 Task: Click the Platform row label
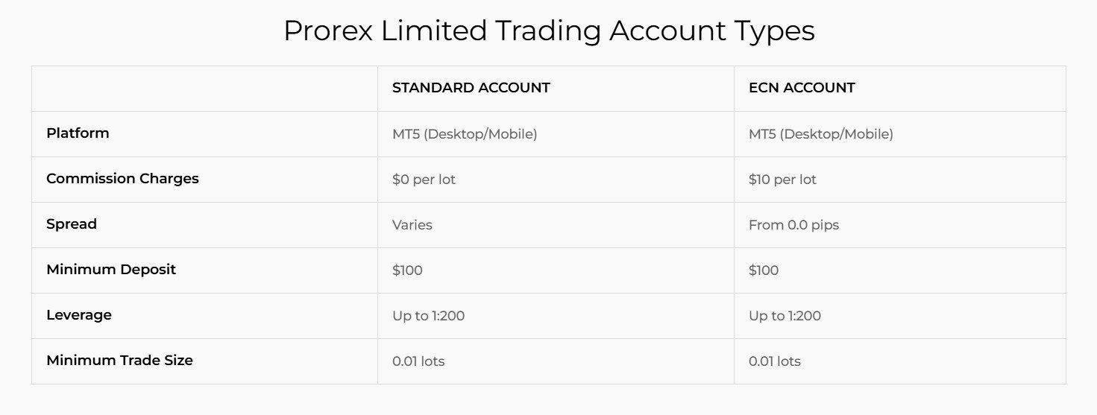click(x=78, y=133)
